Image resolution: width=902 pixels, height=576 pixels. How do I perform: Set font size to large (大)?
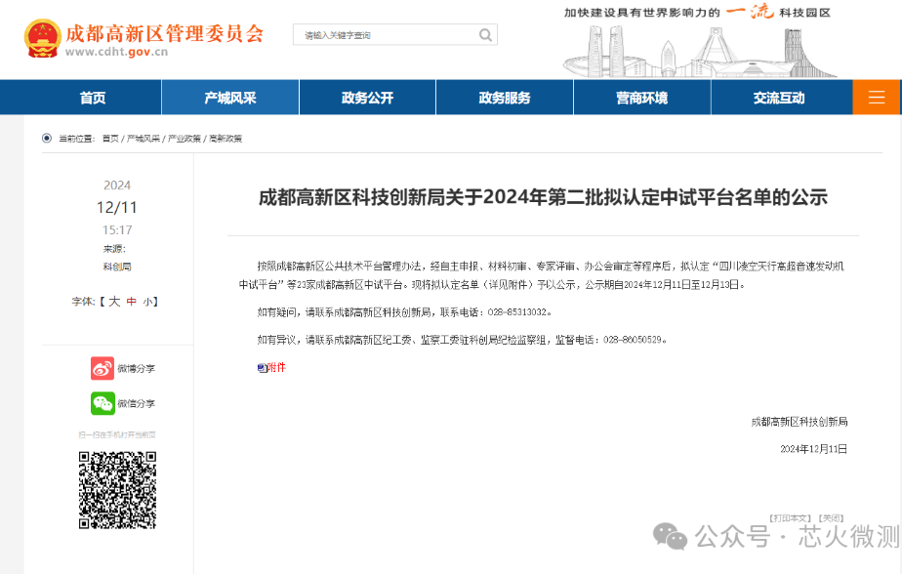113,302
